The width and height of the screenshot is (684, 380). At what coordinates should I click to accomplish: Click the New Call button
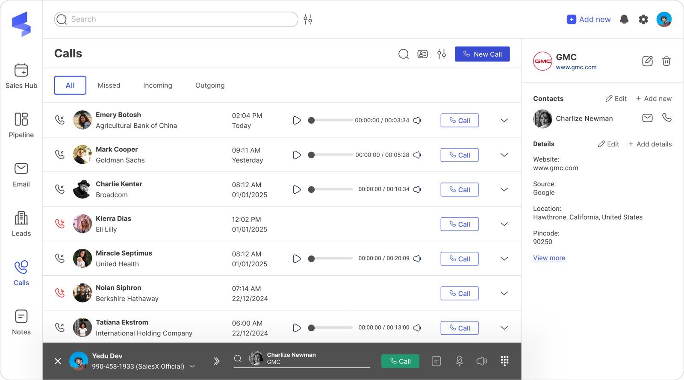click(482, 54)
